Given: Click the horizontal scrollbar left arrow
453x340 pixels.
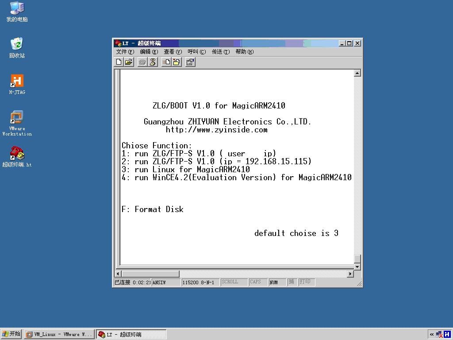Looking at the screenshot, I should (118, 274).
